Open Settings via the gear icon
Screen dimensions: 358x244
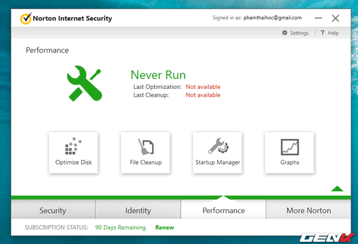coord(285,32)
